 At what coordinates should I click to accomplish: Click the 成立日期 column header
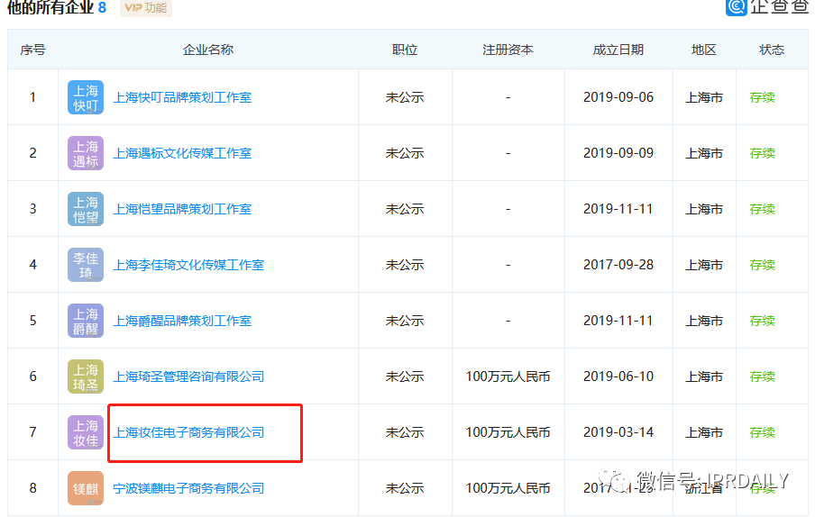618,50
